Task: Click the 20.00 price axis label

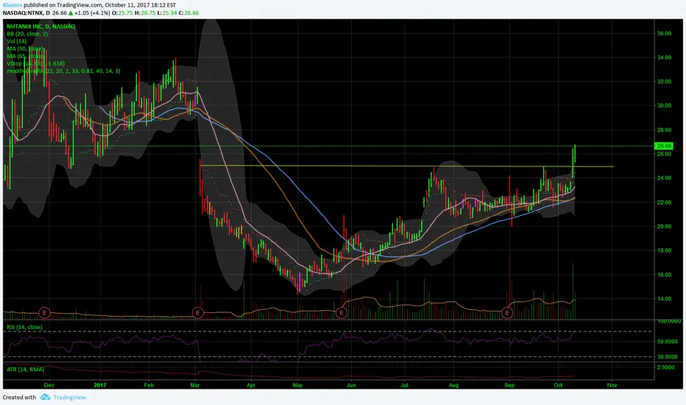Action: pos(664,226)
